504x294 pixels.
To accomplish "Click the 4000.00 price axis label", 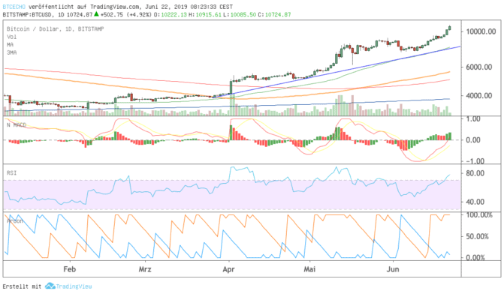I will pos(479,96).
